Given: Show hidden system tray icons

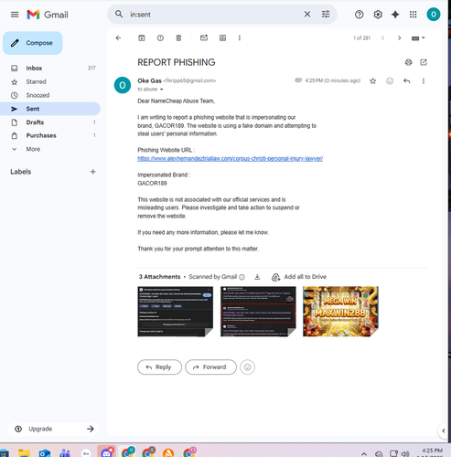Looking at the screenshot, I should 364,453.
